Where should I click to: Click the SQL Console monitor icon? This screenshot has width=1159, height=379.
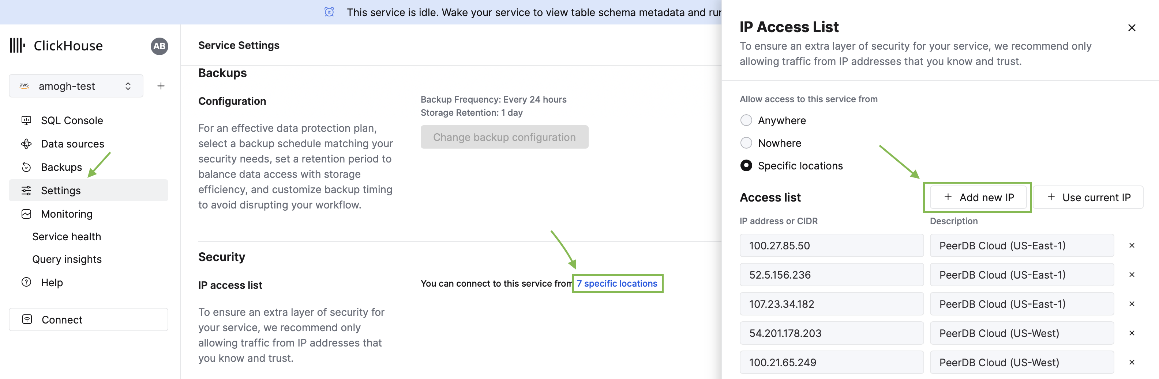pyautogui.click(x=27, y=120)
